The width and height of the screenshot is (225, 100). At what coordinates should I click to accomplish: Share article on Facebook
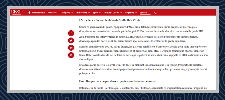coord(71,33)
